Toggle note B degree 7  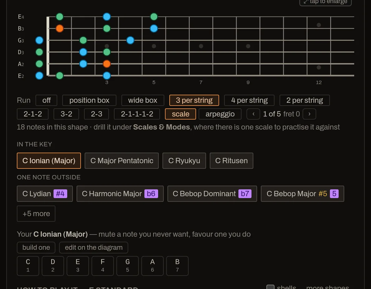coord(177,266)
